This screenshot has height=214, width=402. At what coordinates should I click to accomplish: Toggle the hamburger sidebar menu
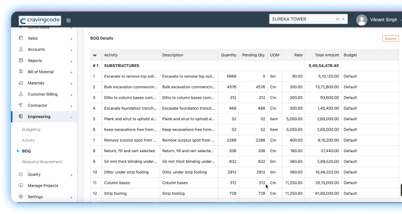click(x=68, y=20)
